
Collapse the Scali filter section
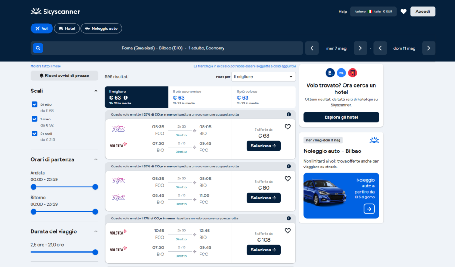tap(96, 91)
